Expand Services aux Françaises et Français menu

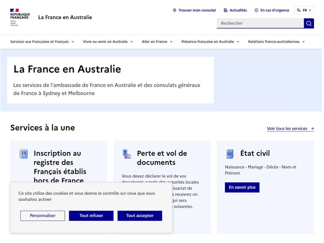(x=42, y=42)
